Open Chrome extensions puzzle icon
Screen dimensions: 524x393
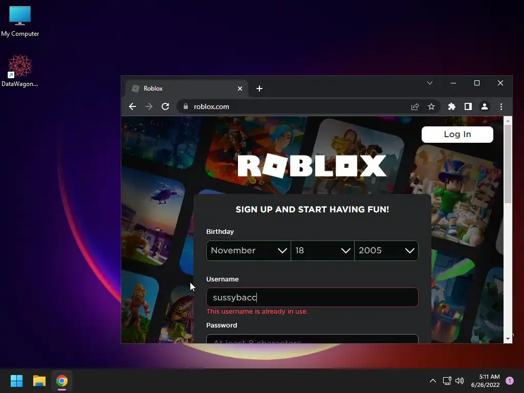click(452, 106)
